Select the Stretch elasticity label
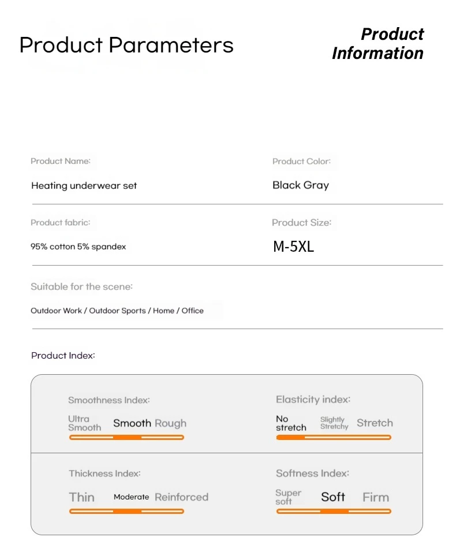This screenshot has width=456, height=552. (x=375, y=423)
